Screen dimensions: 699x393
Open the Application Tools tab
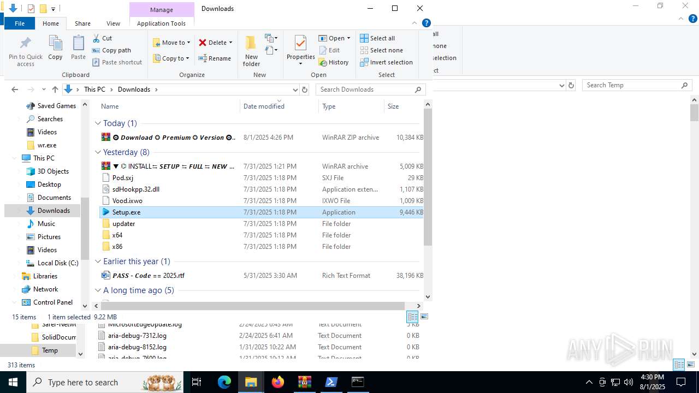point(162,23)
